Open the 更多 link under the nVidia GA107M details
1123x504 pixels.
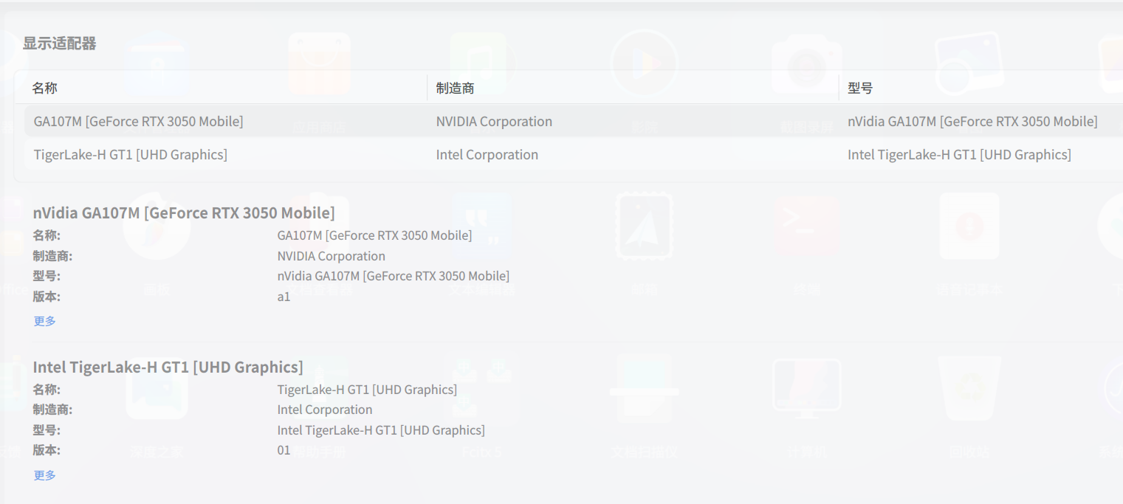45,321
